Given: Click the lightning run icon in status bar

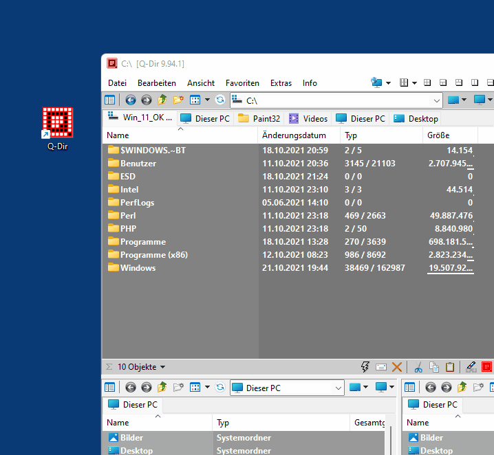Looking at the screenshot, I should [365, 367].
